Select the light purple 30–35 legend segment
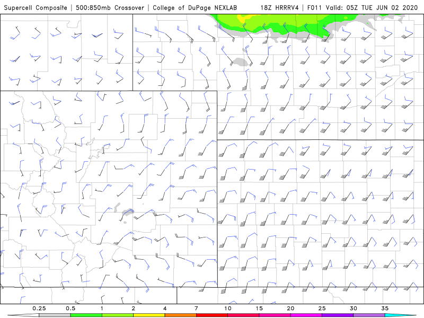This screenshot has width=424, height=318. point(369,315)
